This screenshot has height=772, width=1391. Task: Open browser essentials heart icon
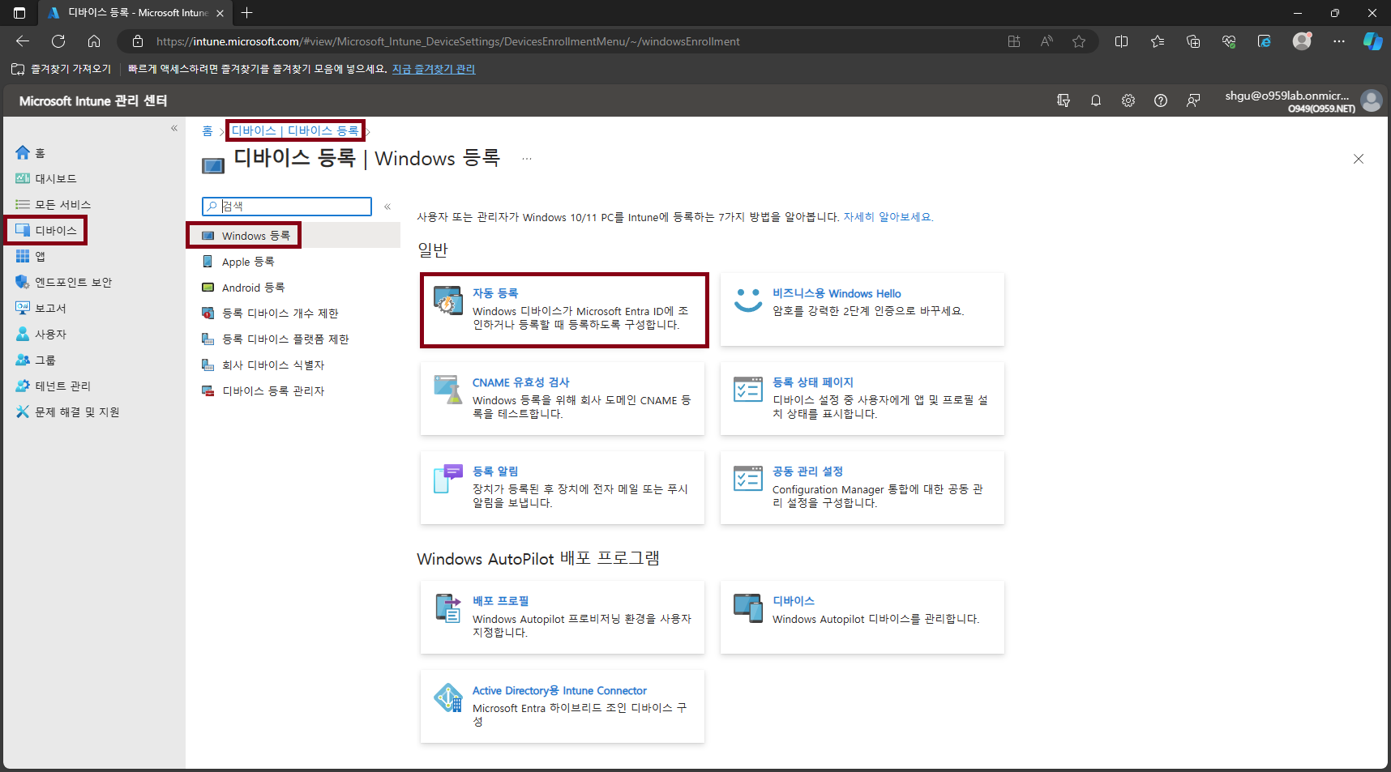(1229, 41)
